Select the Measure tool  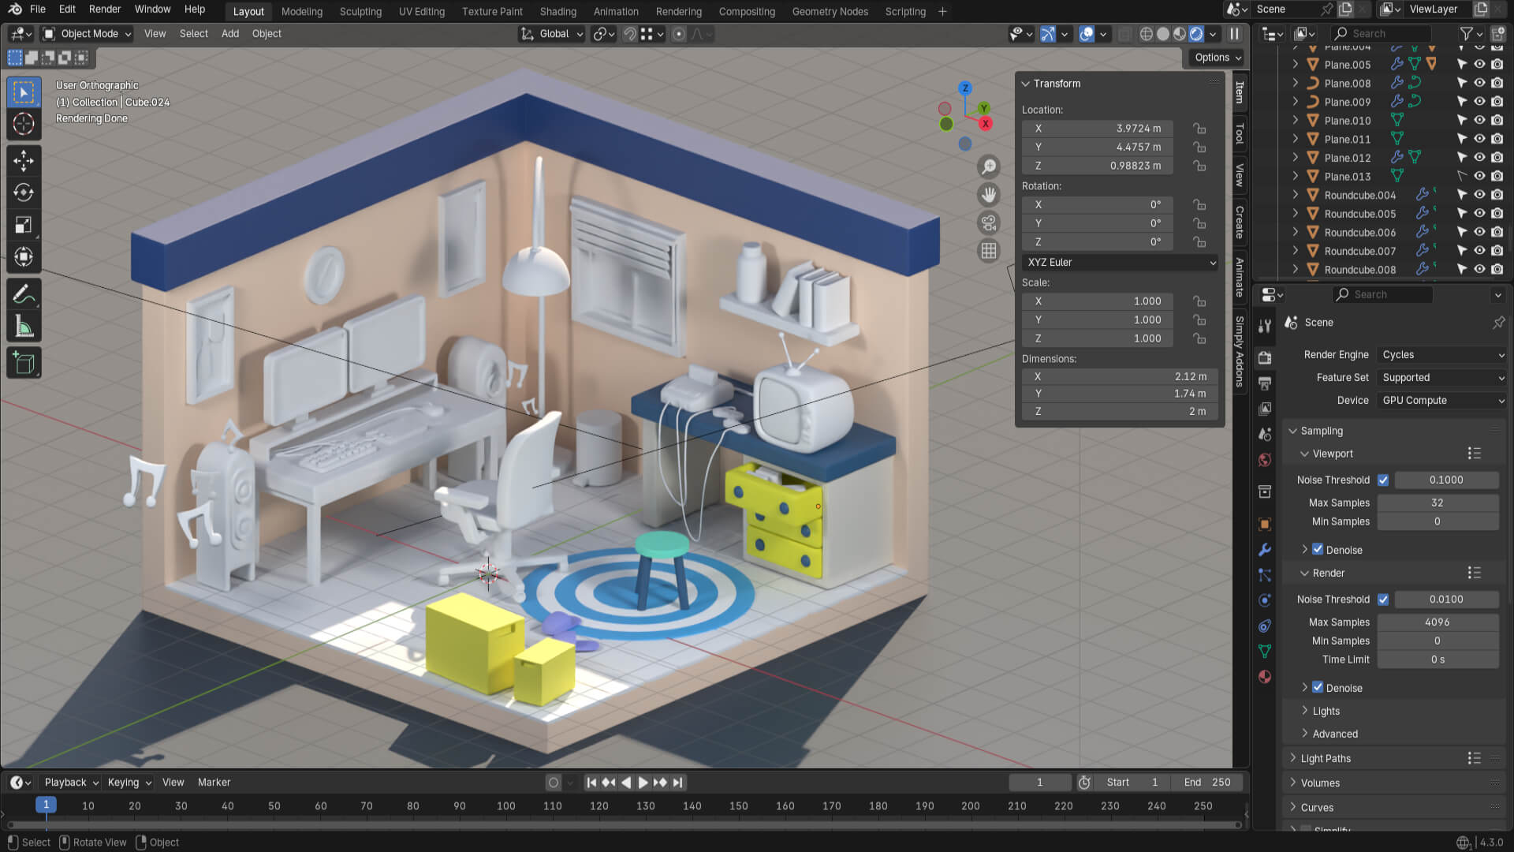coord(24,327)
